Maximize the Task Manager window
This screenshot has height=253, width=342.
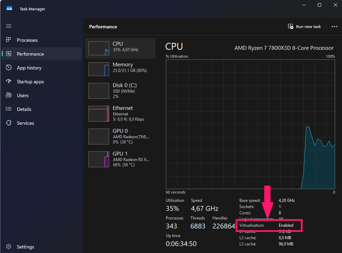[x=320, y=5]
